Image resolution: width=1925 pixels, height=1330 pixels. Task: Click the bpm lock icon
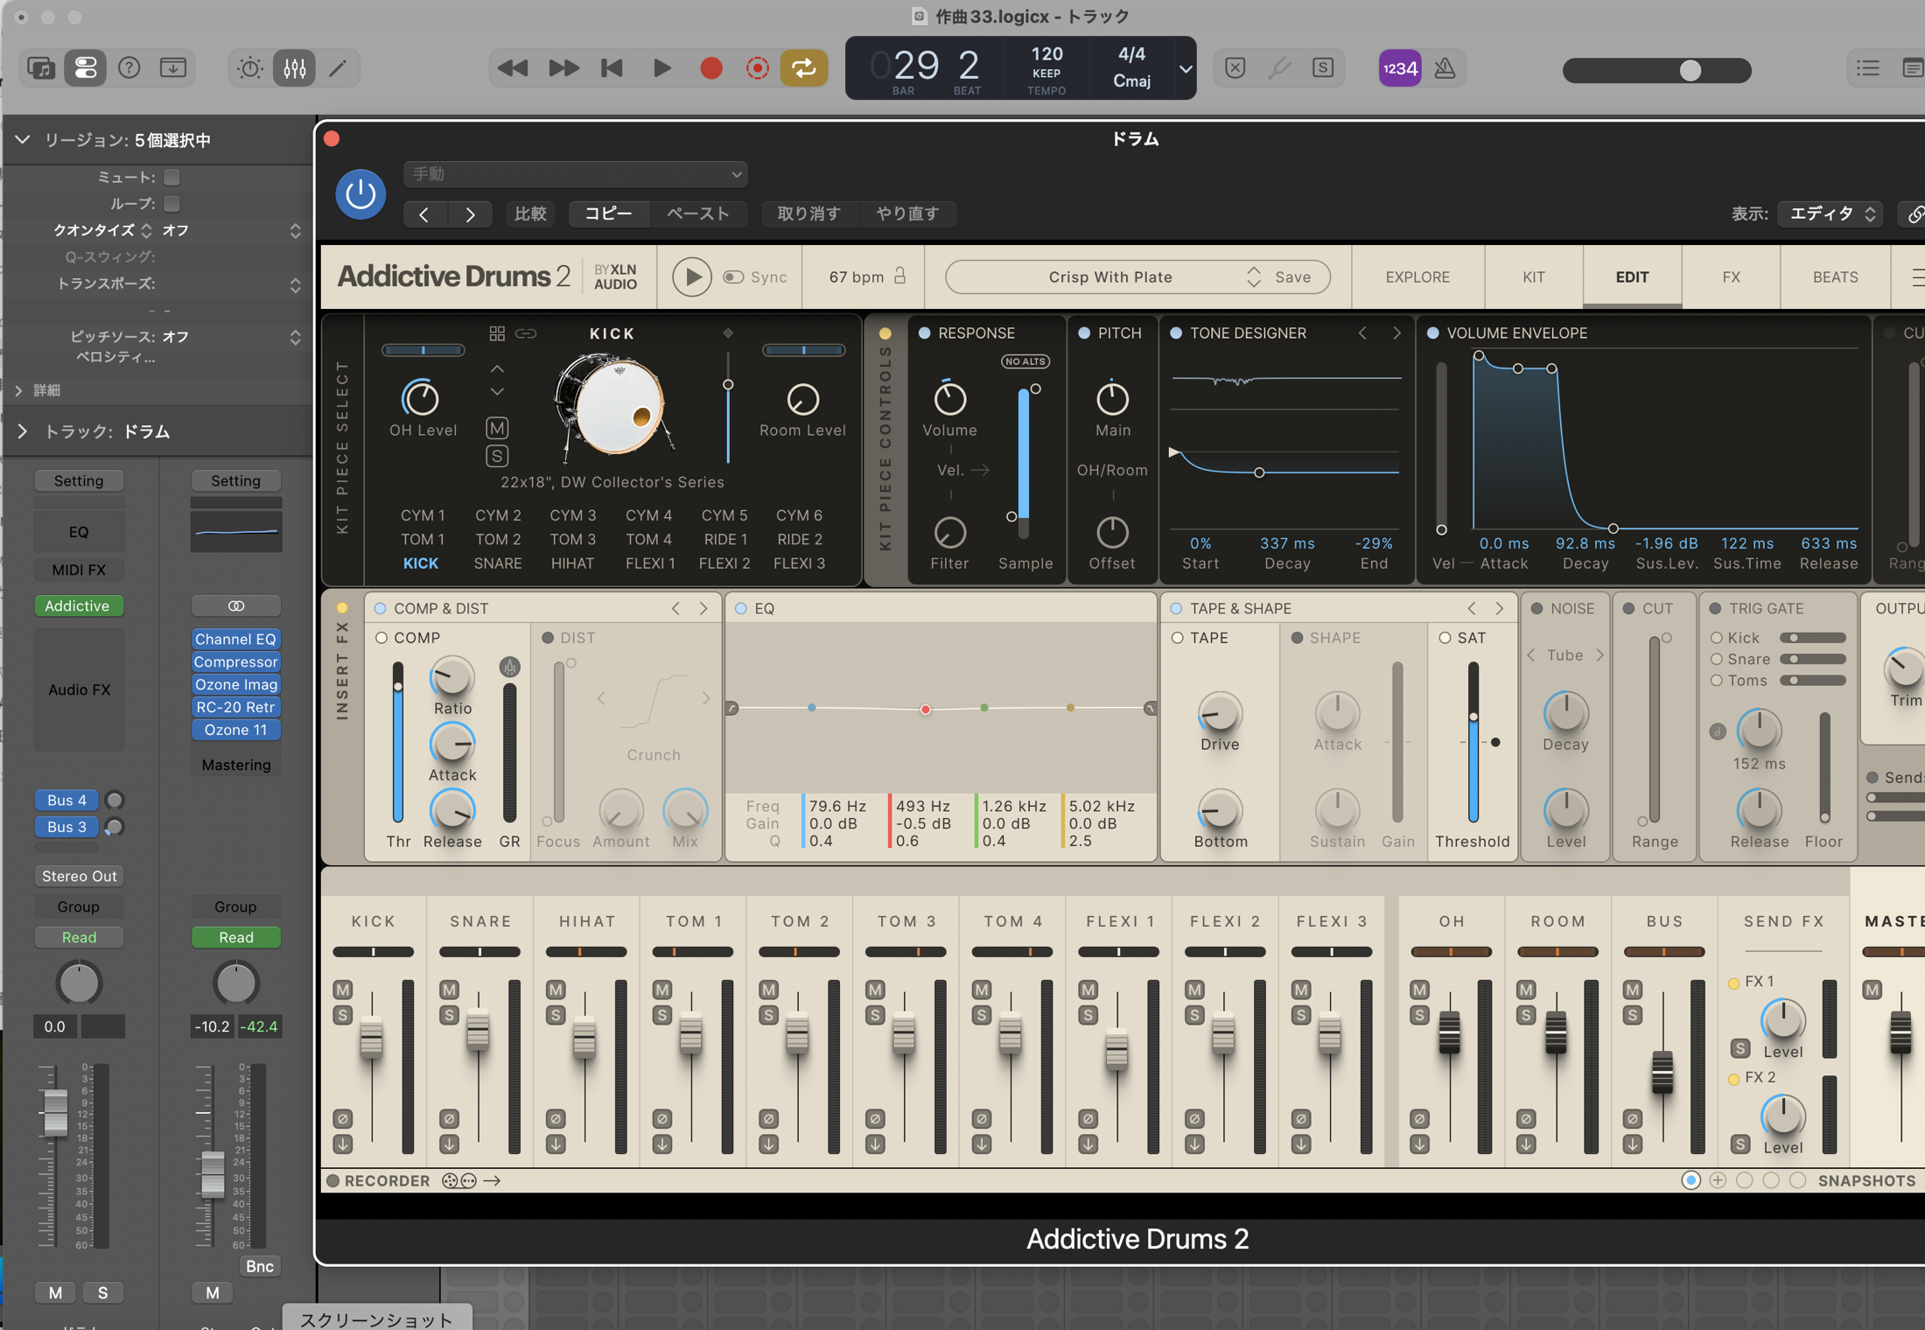899,276
